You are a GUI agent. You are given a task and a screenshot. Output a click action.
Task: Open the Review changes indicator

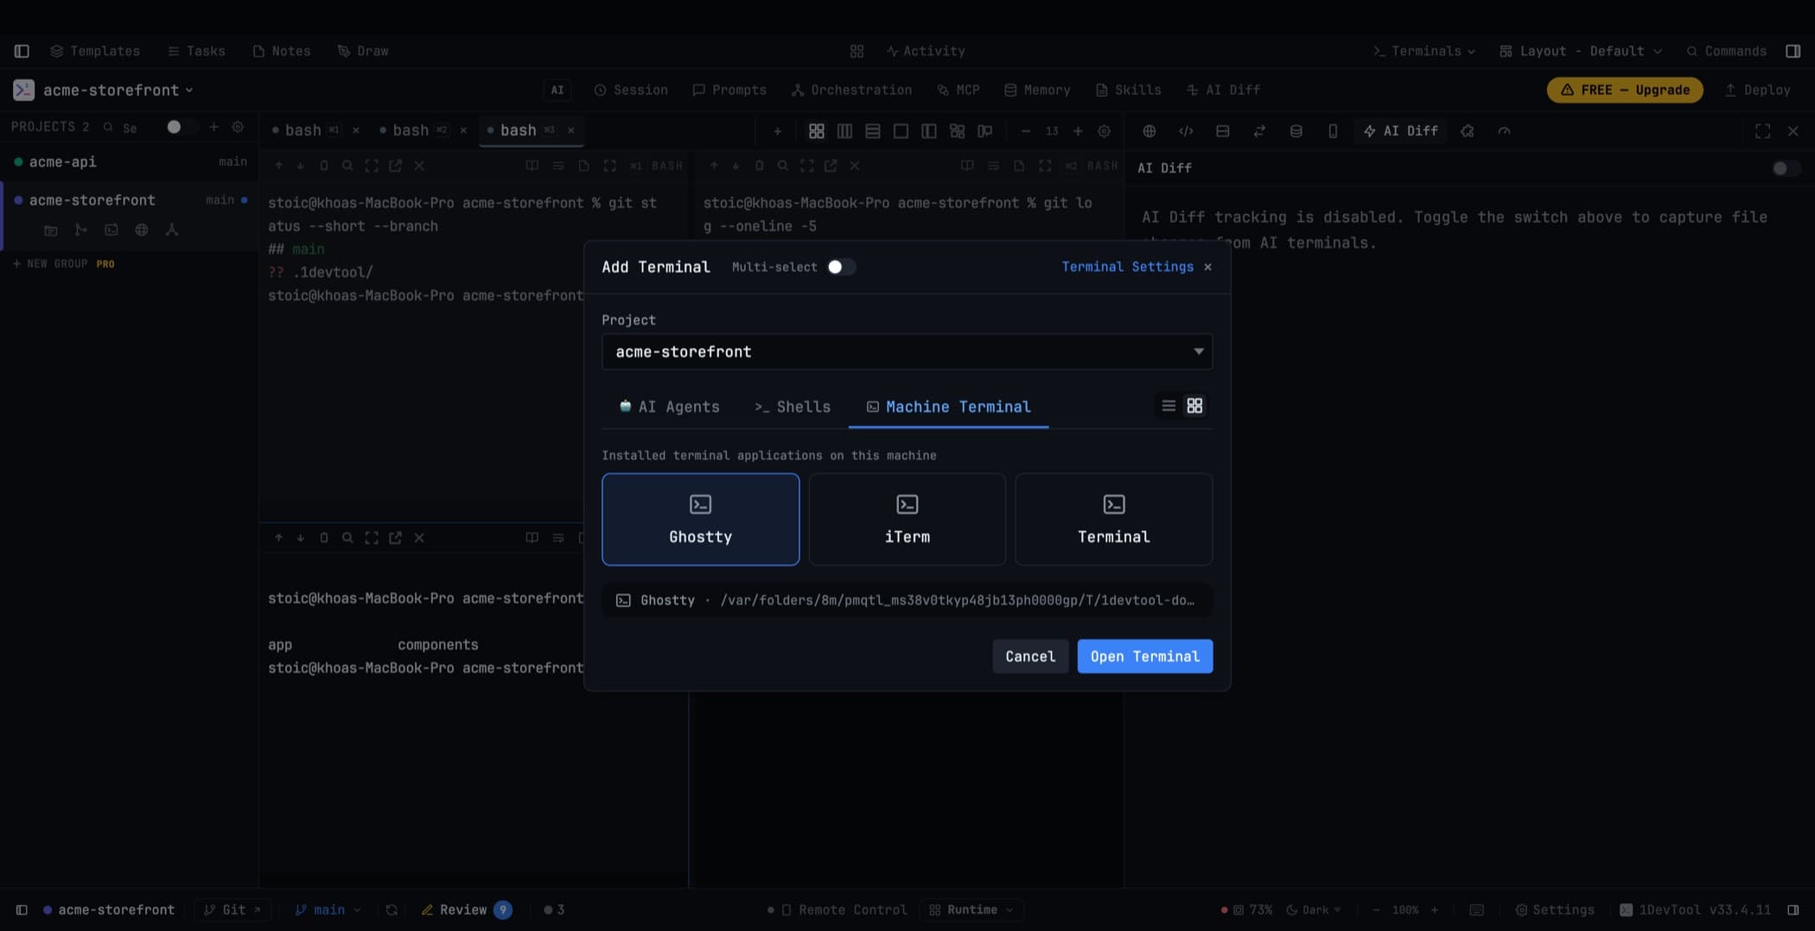466,909
